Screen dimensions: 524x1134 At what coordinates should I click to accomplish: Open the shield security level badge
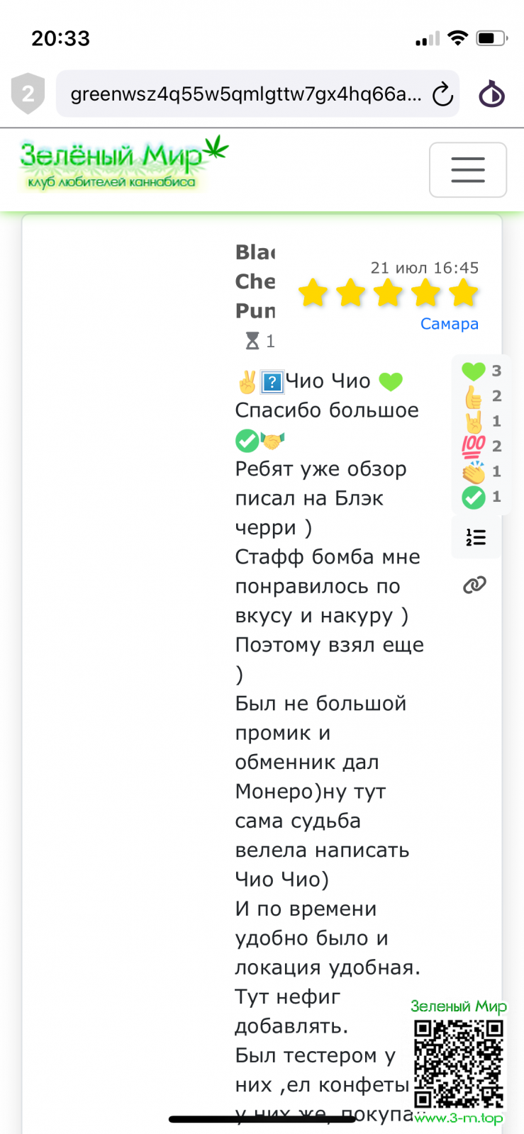28,94
